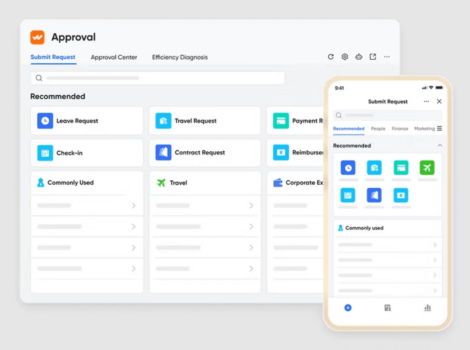Collapse the Recommended section on phone
470x350 pixels.
point(439,146)
